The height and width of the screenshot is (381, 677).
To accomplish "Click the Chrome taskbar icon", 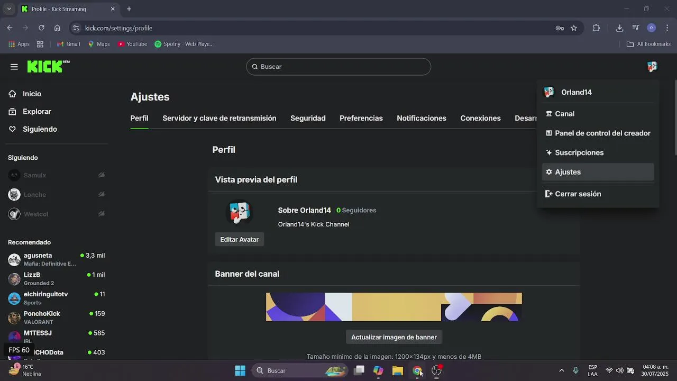I will point(417,370).
